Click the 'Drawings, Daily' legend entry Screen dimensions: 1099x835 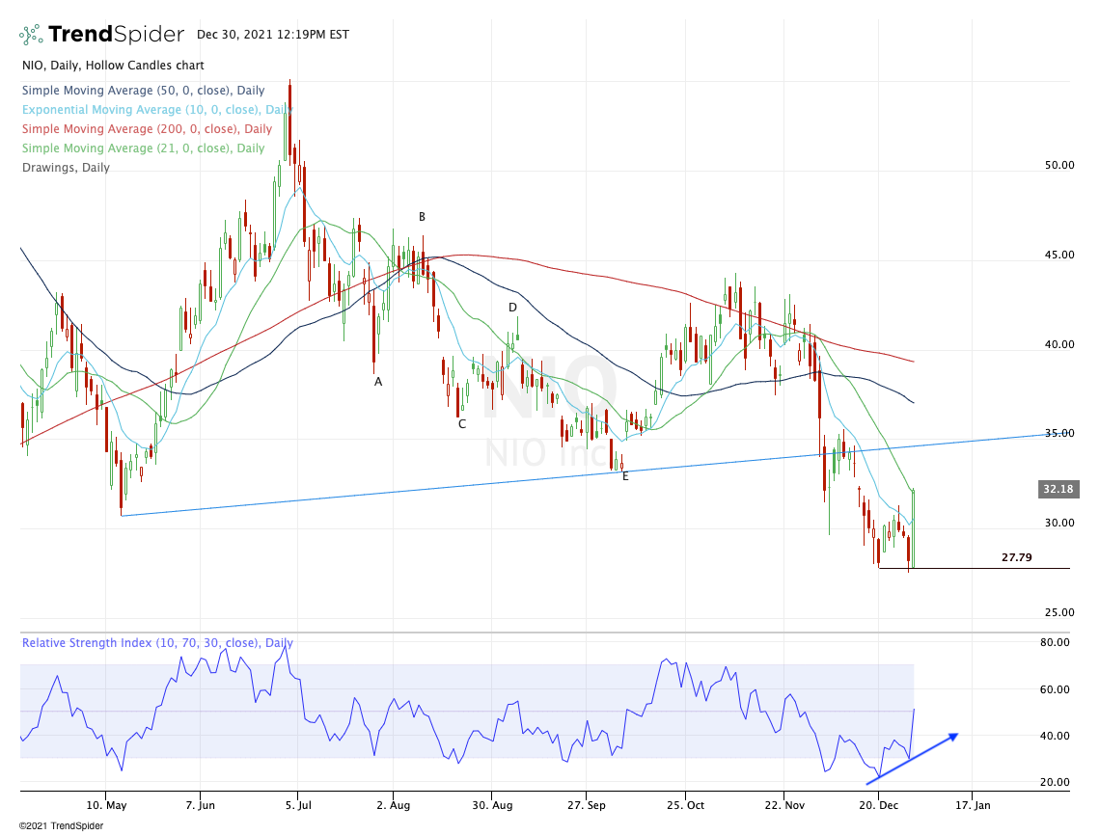tap(66, 168)
